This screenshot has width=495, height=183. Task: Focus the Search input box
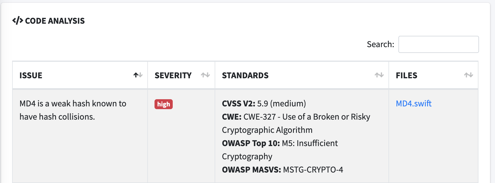[x=438, y=44]
